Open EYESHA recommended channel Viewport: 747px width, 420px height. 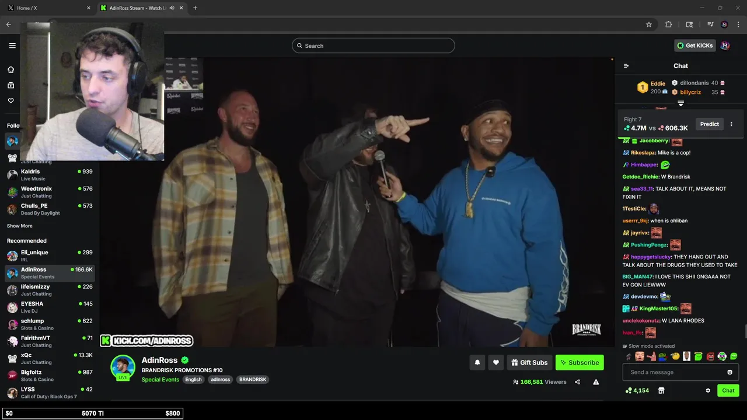point(50,307)
